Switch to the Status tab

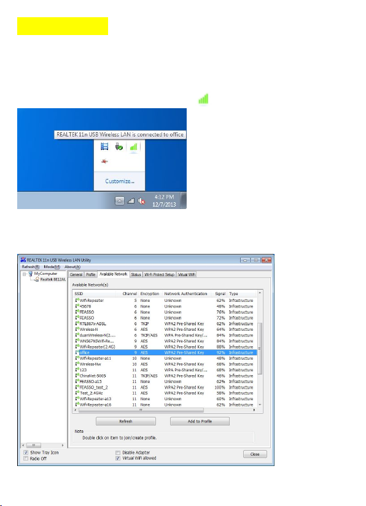(136, 274)
